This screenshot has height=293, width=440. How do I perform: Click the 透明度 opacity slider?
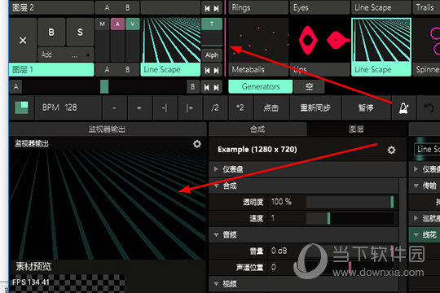(x=350, y=202)
